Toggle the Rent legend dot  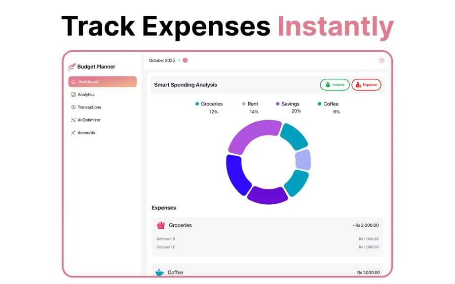point(243,104)
